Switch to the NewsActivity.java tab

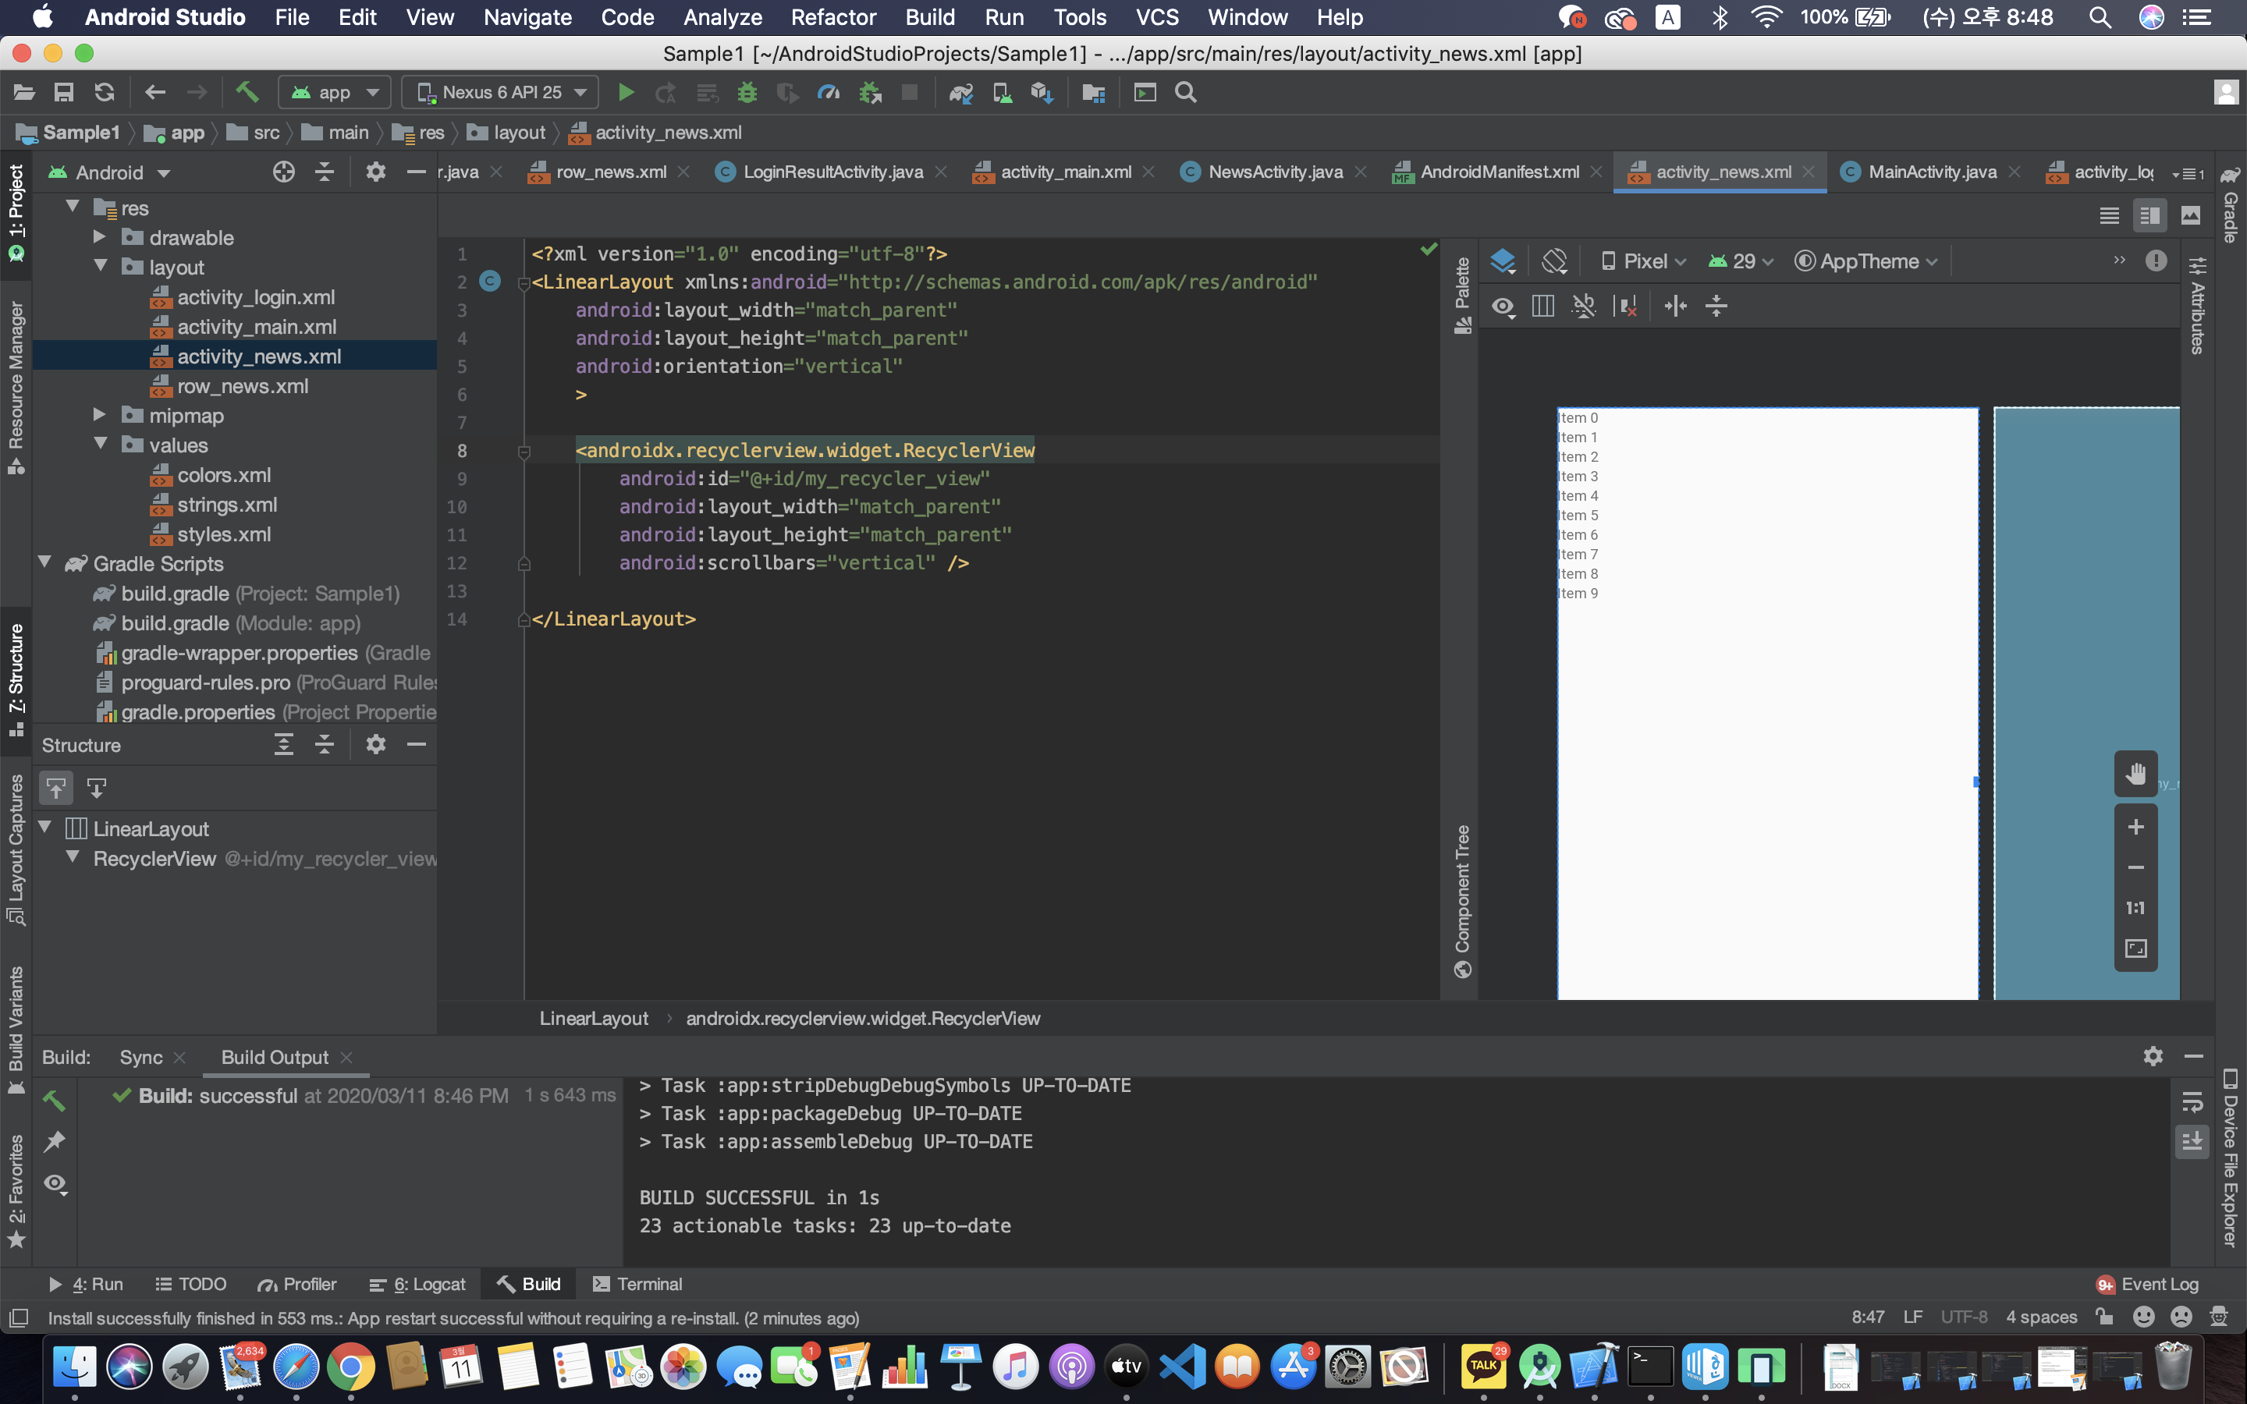[1274, 172]
